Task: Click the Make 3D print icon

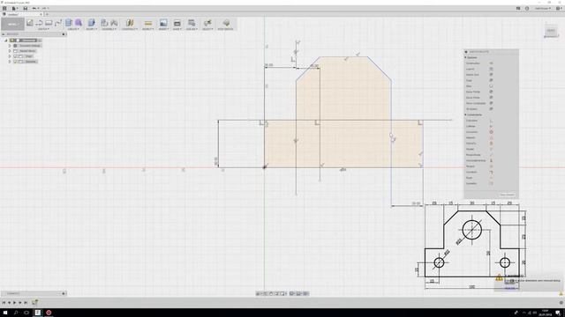Action: [177, 24]
